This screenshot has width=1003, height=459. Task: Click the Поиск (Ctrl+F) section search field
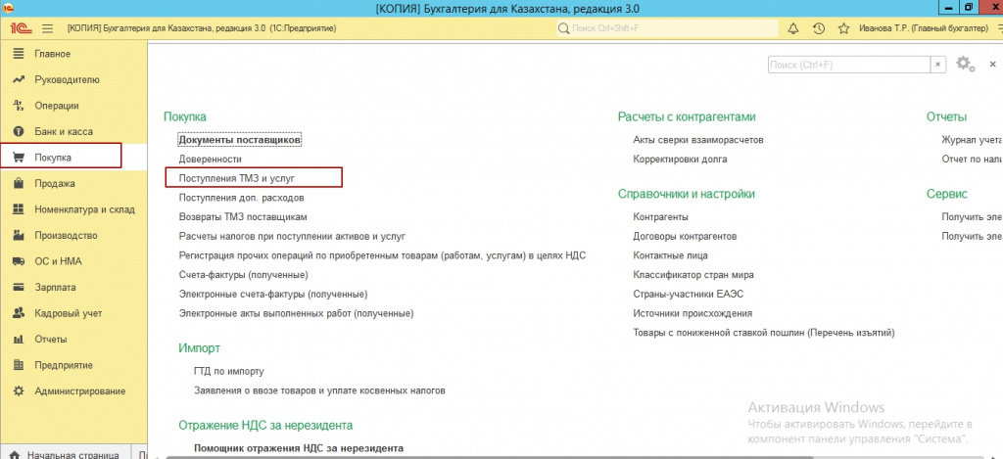click(x=849, y=65)
